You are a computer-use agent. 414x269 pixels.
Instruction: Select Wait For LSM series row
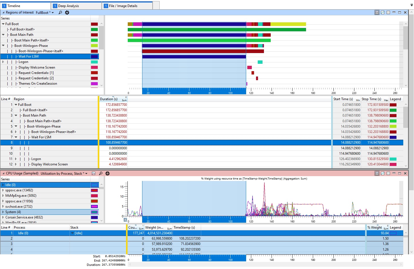50,56
